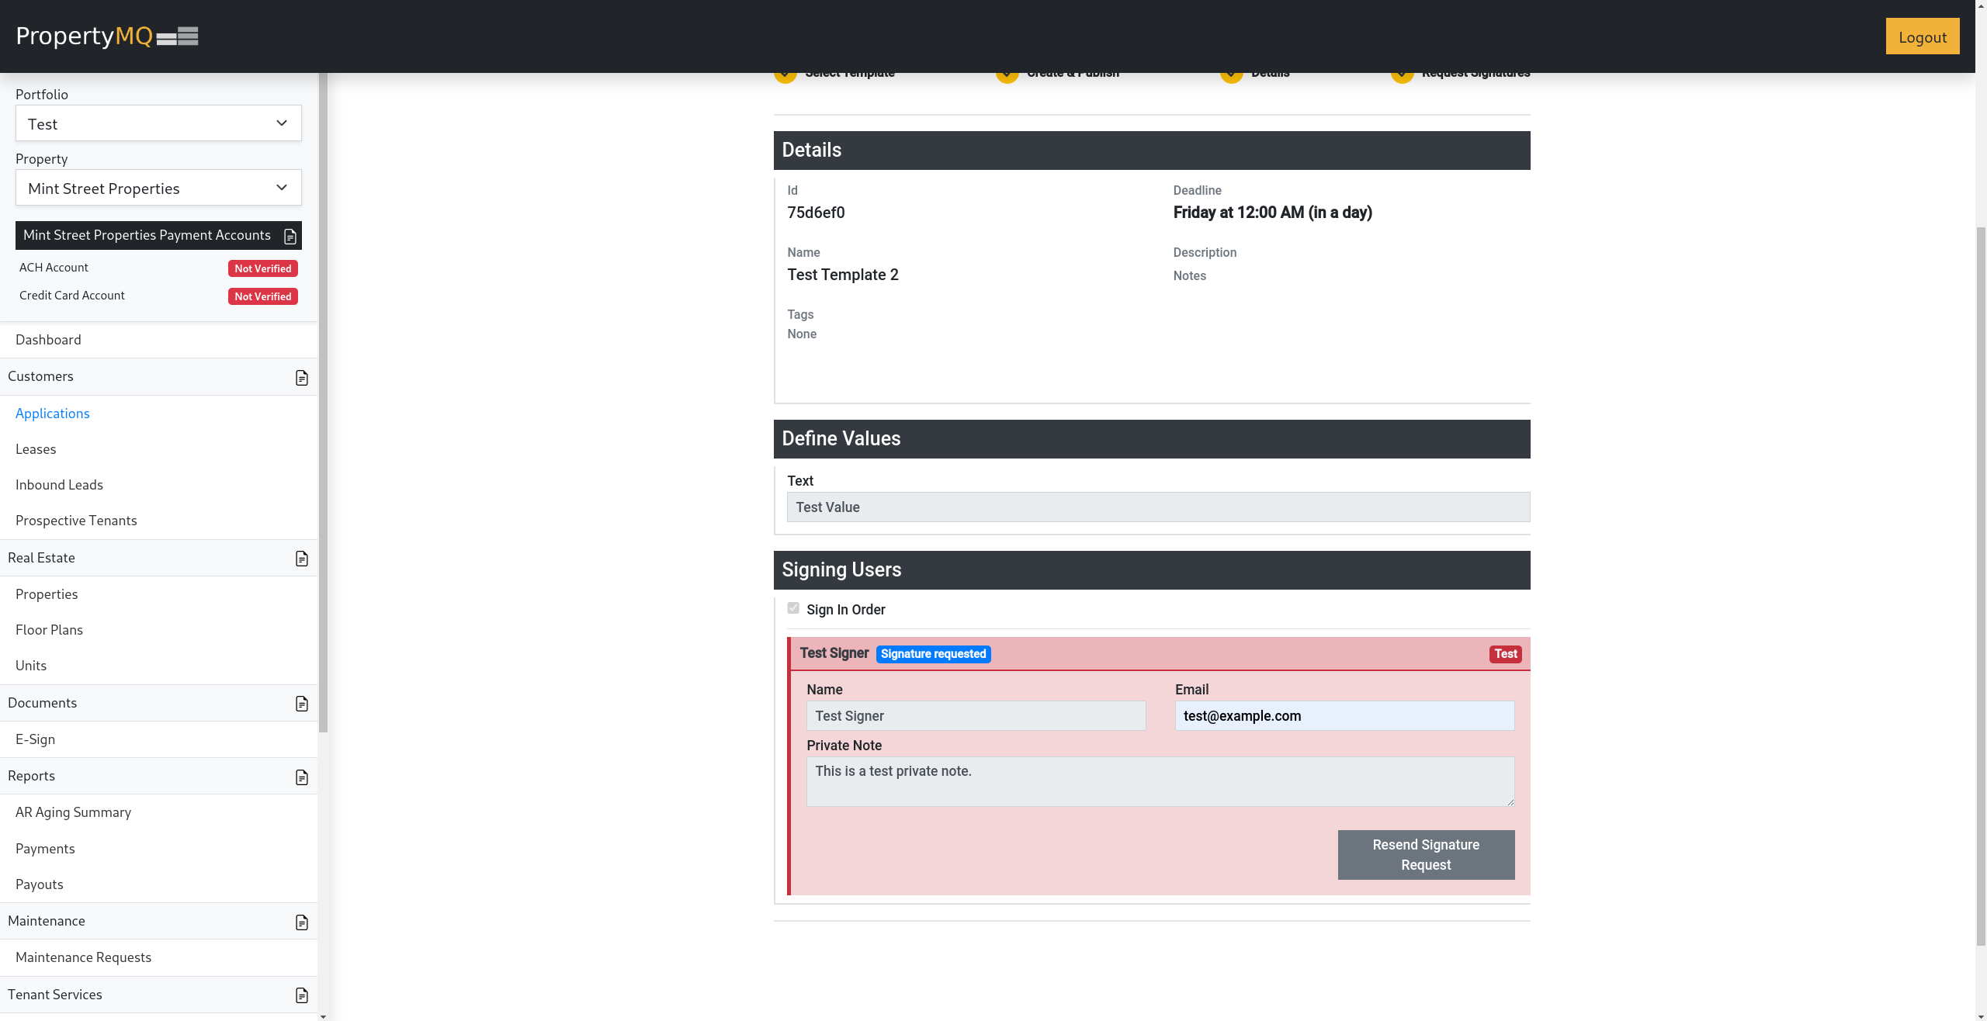Click the Payment Accounts document icon
Image resolution: width=1987 pixels, height=1021 pixels.
pyautogui.click(x=290, y=236)
